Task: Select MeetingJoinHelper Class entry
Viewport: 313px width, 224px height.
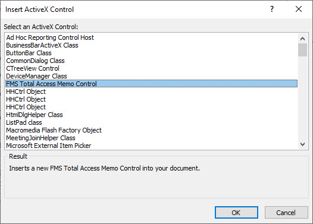Action: pyautogui.click(x=151, y=138)
